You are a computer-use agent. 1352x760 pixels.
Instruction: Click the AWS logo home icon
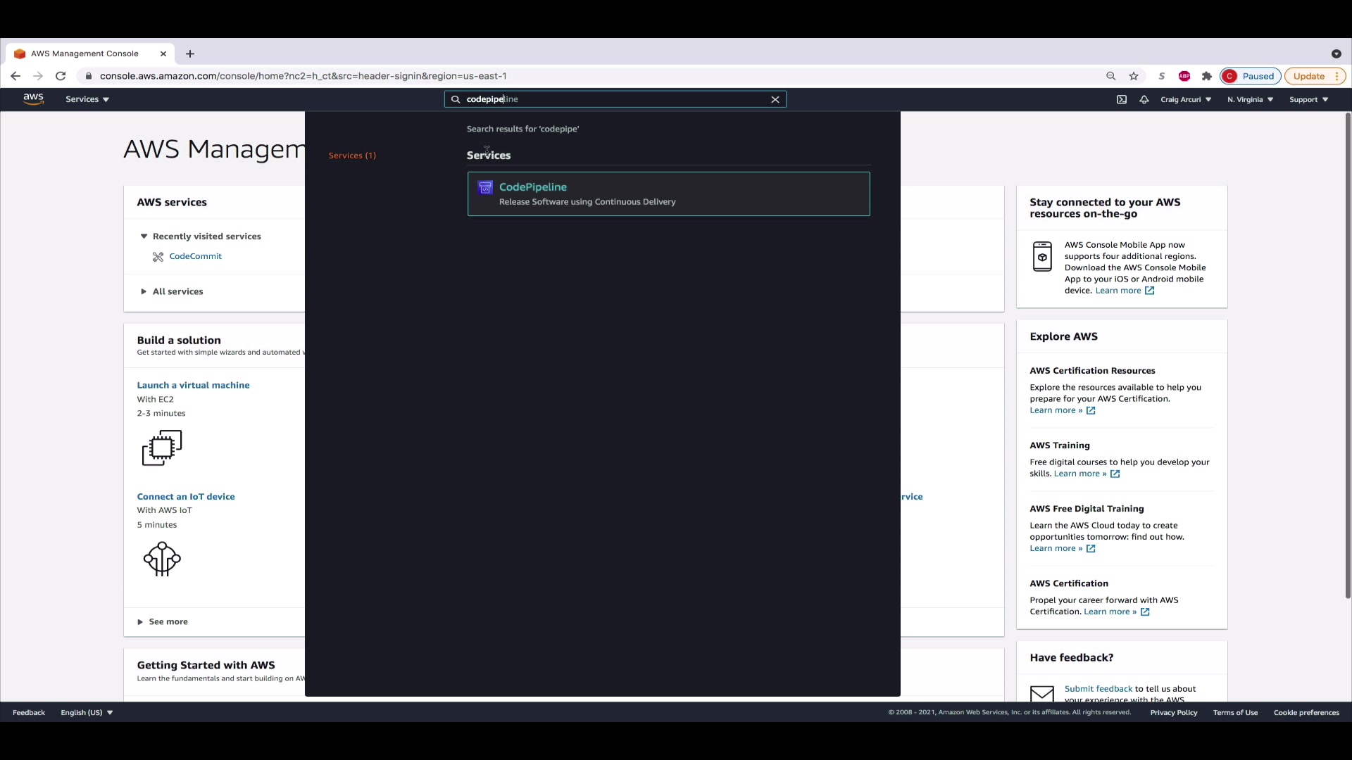point(33,99)
